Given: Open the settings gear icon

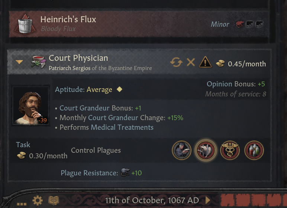Looking at the screenshot, I should [x=38, y=201].
